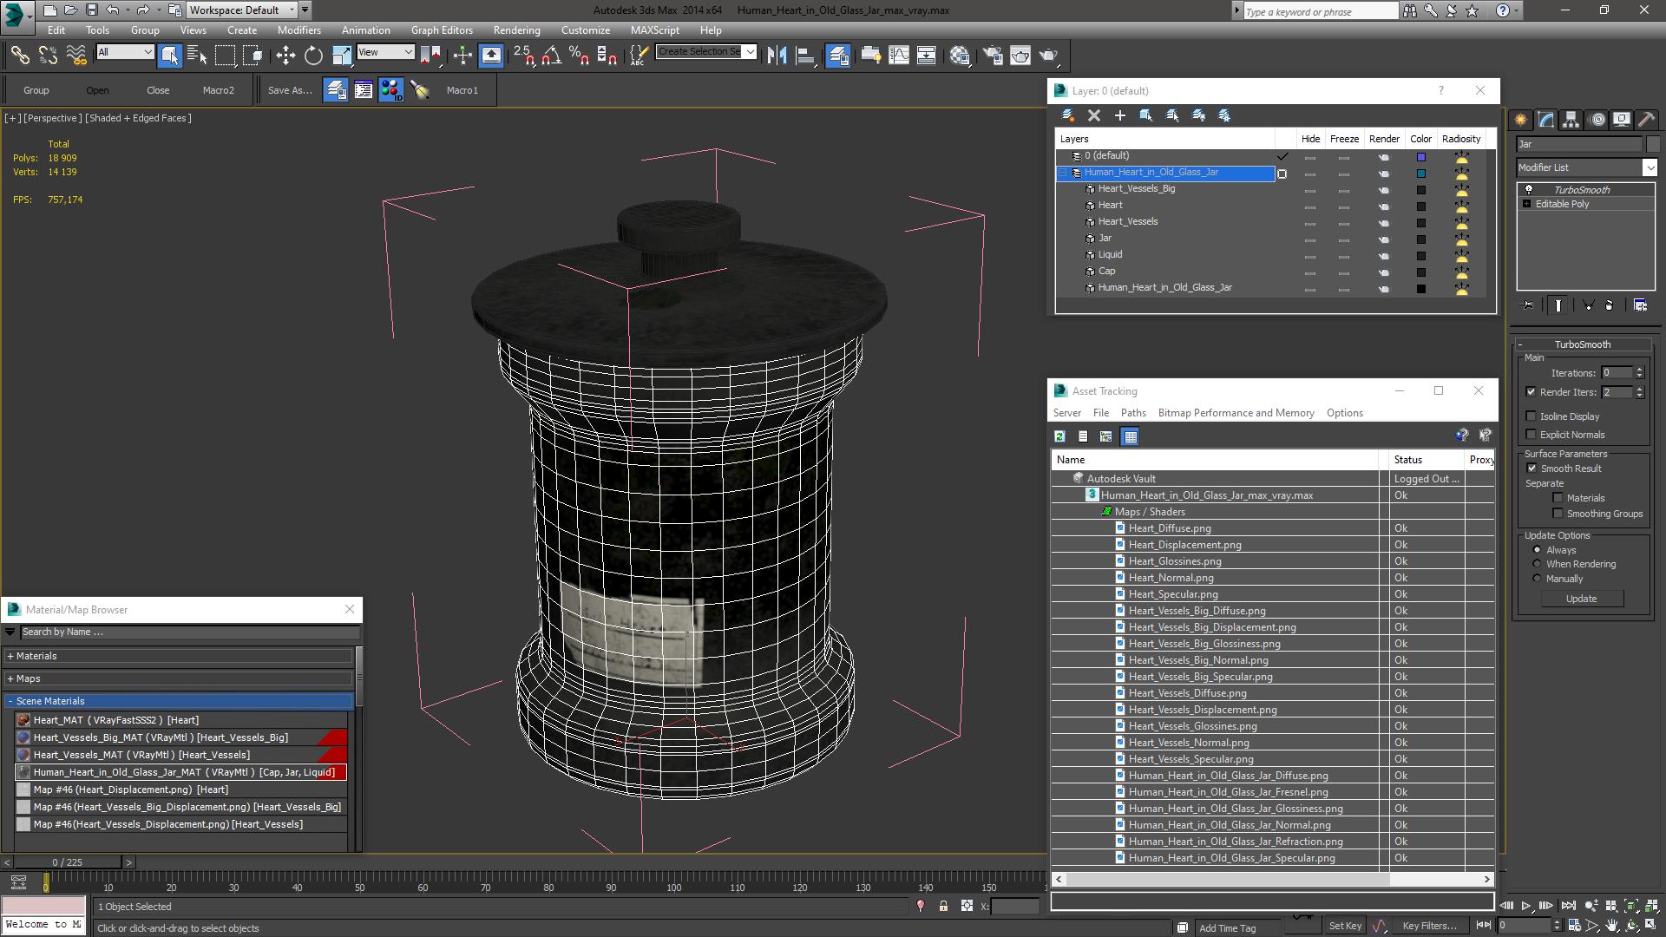The image size is (1666, 937).
Task: Click the Unlink Selection tool
Action: [x=48, y=56]
